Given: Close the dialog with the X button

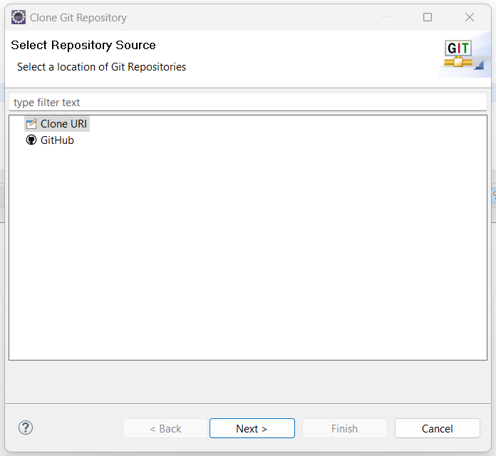Looking at the screenshot, I should click(470, 17).
